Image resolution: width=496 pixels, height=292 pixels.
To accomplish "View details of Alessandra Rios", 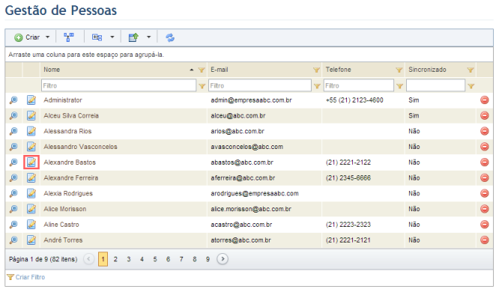I will point(13,131).
